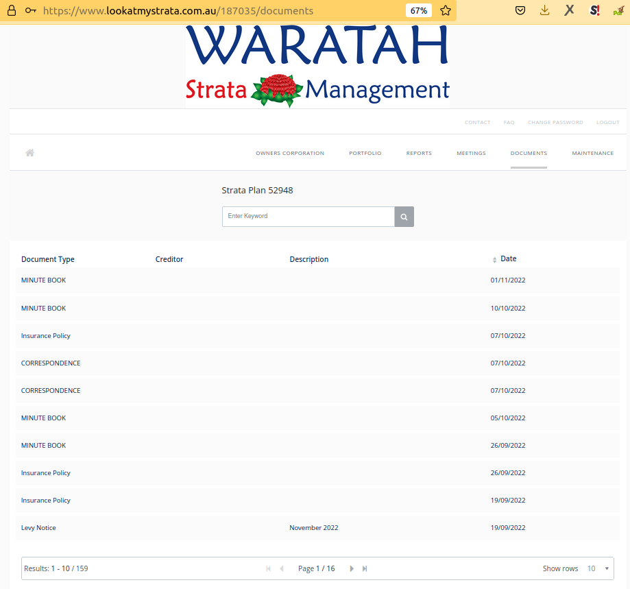Image resolution: width=630 pixels, height=589 pixels.
Task: Open the Change Password link
Action: (x=555, y=122)
